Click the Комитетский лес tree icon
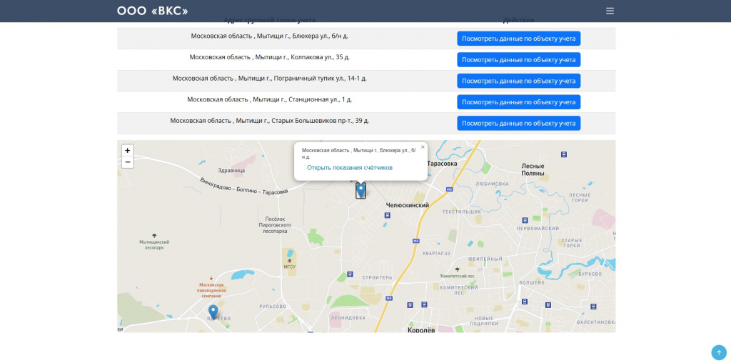The image size is (731, 363). coord(457,269)
